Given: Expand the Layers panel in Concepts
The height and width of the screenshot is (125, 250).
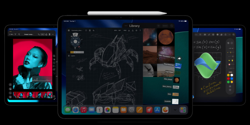Looking at the screenshot, I should tap(72, 56).
